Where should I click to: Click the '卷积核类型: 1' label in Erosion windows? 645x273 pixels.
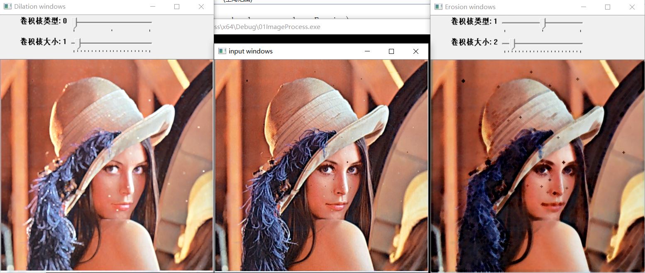click(x=474, y=21)
